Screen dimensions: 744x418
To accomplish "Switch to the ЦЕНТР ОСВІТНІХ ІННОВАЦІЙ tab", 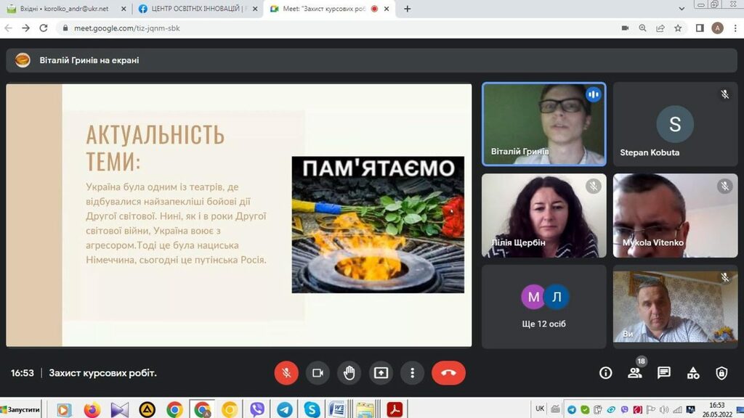I will tap(196, 9).
